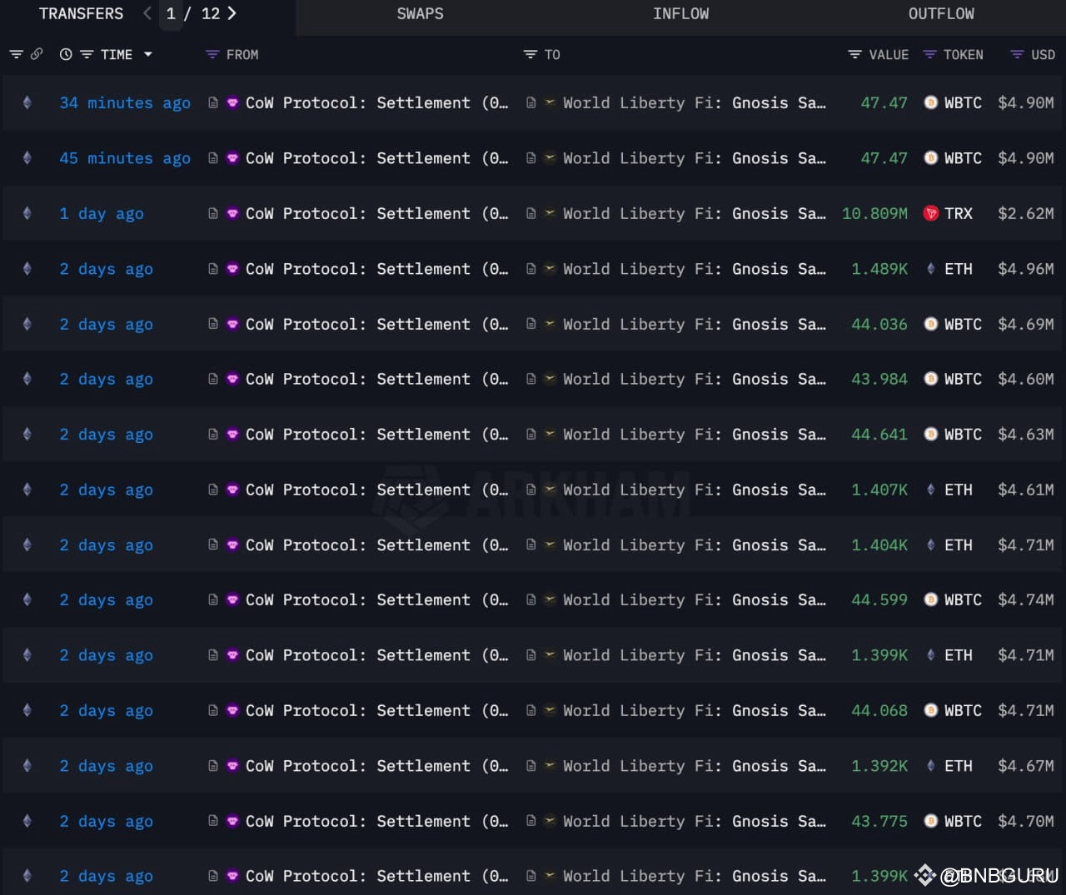Click the ETH token icon in the 1.407K row

tap(931, 490)
